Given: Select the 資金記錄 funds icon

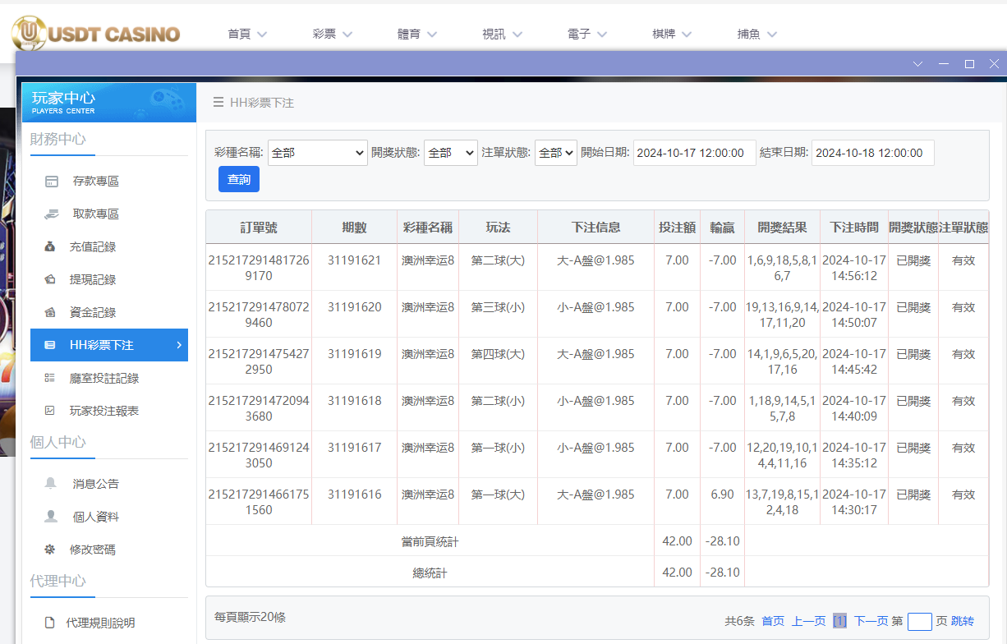Looking at the screenshot, I should pyautogui.click(x=51, y=312).
